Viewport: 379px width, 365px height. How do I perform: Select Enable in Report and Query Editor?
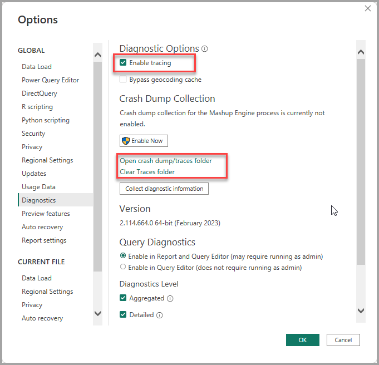123,256
